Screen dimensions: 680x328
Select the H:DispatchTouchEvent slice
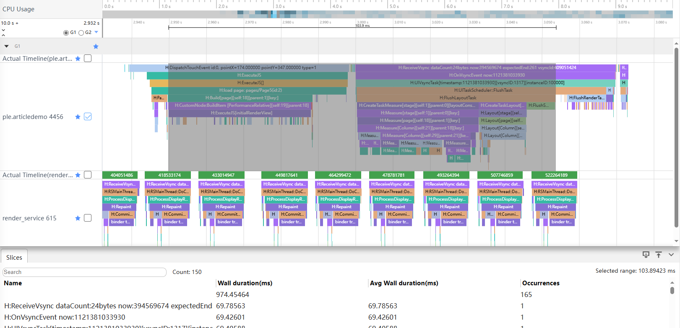coord(239,67)
